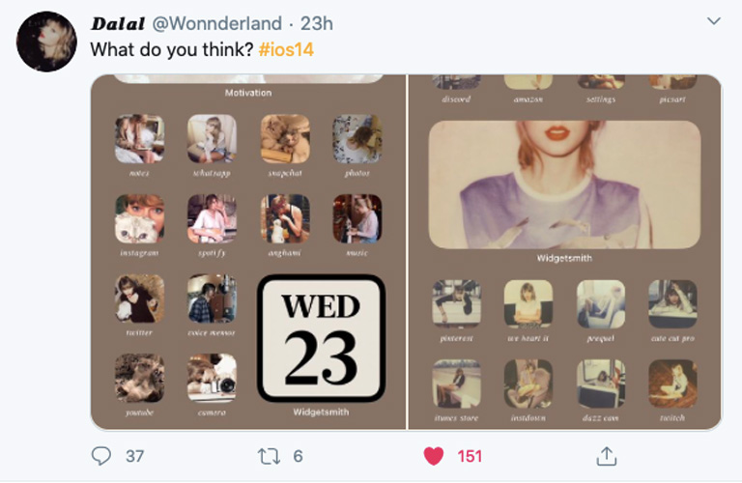This screenshot has height=483, width=742.
Task: Tap the whatsapp custom app icon
Action: pos(212,139)
